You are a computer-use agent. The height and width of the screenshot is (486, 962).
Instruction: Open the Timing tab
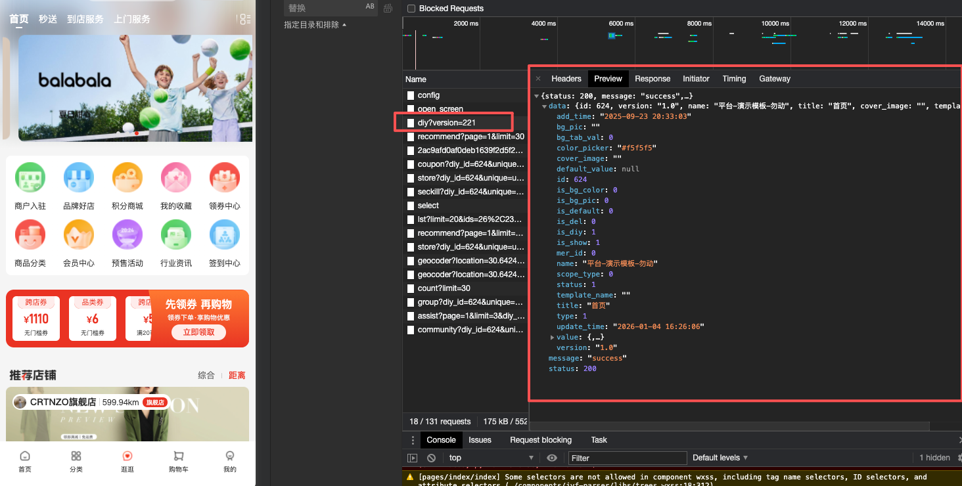[734, 79]
